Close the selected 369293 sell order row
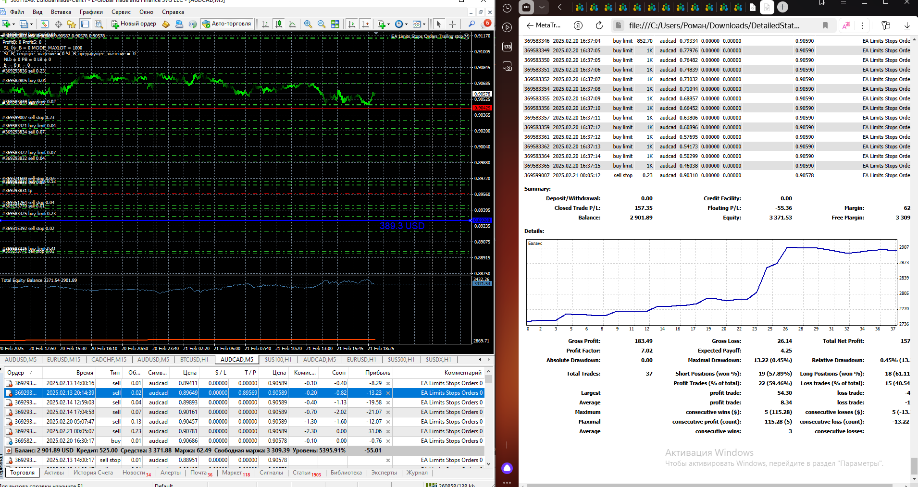The width and height of the screenshot is (918, 487). pyautogui.click(x=388, y=393)
